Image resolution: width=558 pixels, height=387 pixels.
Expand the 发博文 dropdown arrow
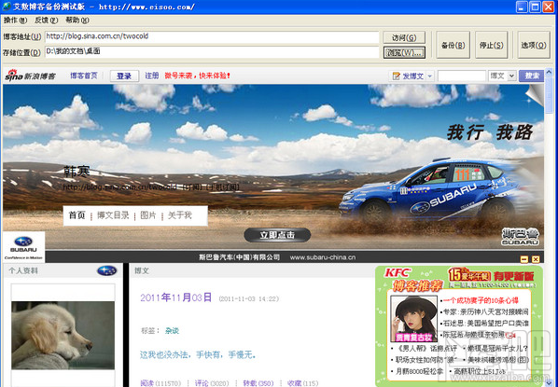429,76
